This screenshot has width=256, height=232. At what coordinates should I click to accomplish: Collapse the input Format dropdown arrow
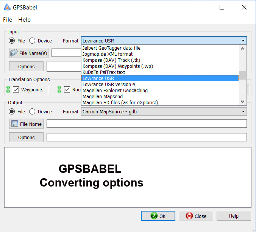243,41
